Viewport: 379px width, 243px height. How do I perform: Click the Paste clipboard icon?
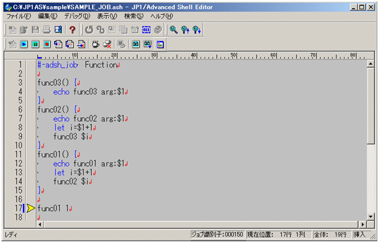[135, 30]
